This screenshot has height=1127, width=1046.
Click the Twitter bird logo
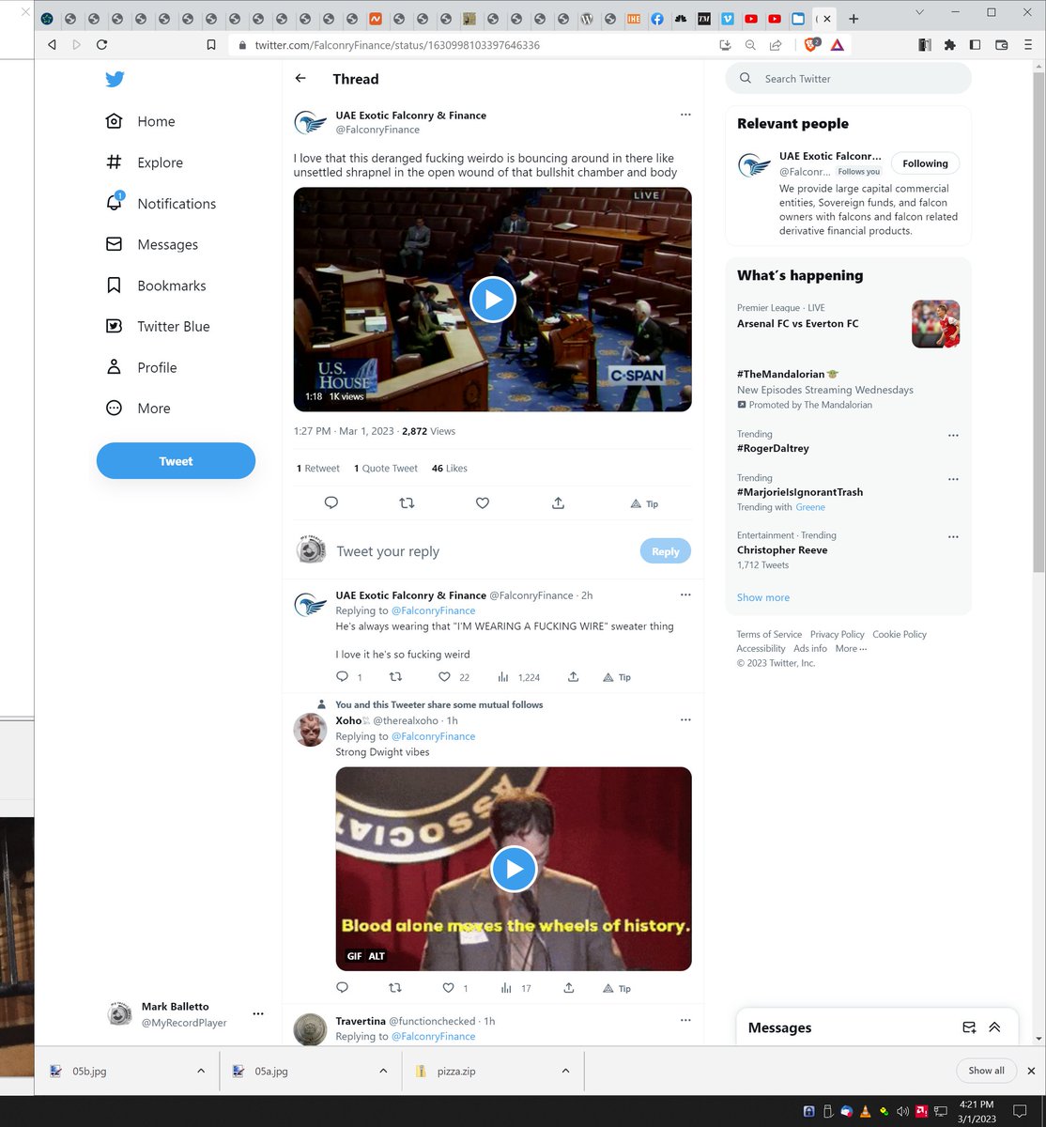pyautogui.click(x=115, y=80)
